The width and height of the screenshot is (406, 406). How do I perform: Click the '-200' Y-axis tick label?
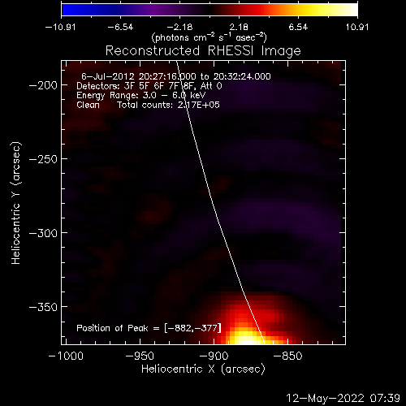click(43, 85)
